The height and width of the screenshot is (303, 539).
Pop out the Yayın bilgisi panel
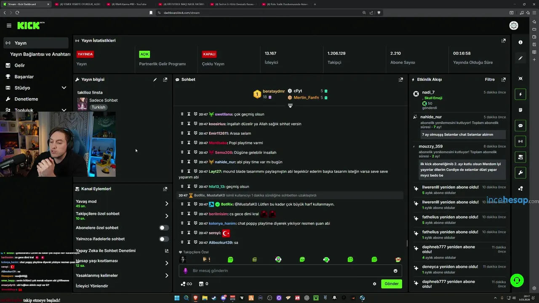(x=165, y=80)
